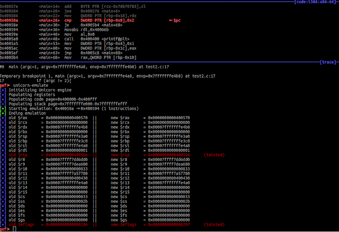Click the new $eflags value 0x297
Viewport: 339px width, 232px height.
tap(169, 225)
